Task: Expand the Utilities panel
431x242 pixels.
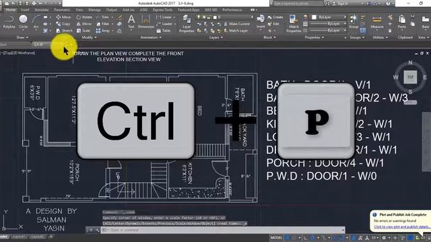Action: pyautogui.click(x=380, y=38)
